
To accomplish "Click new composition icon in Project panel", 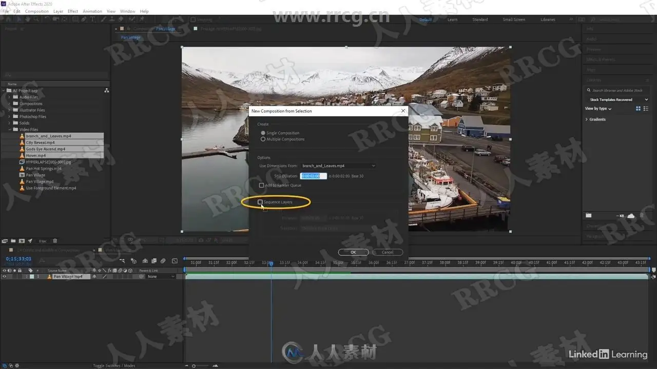I will point(22,241).
